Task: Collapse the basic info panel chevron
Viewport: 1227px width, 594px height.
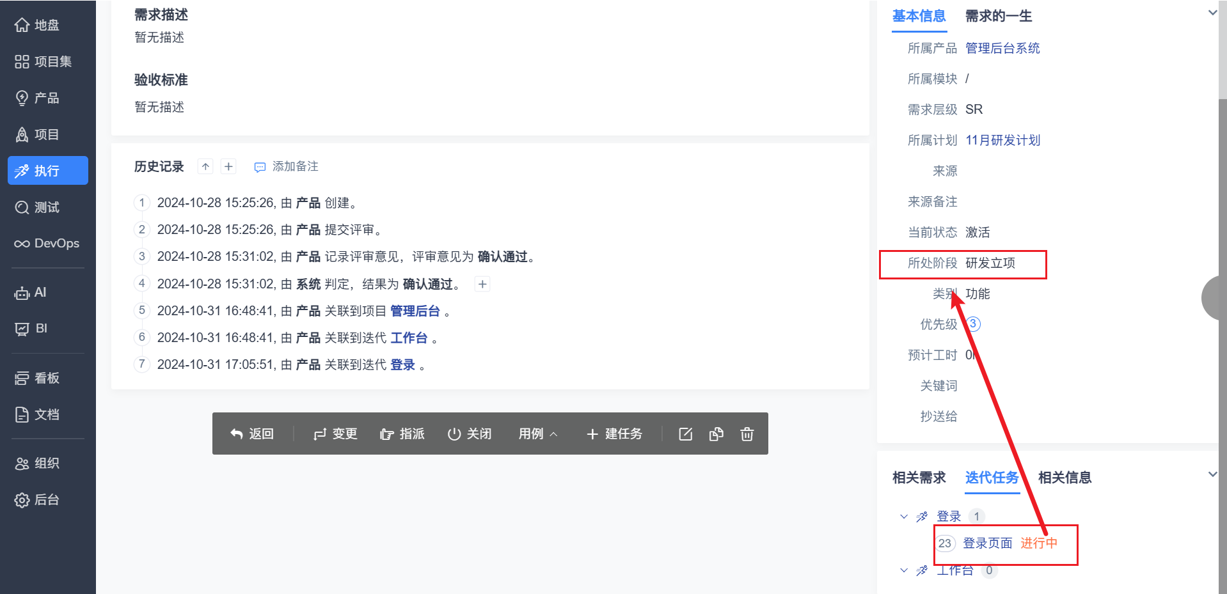Action: coord(1212,13)
